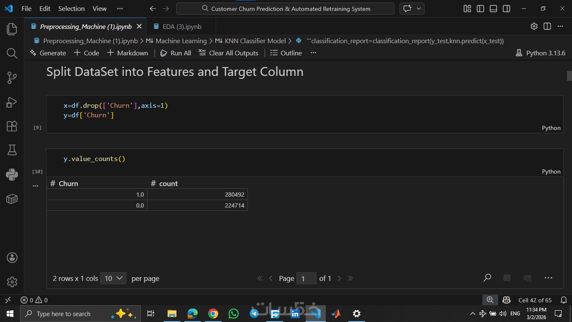Click the Churn column header

[97, 183]
